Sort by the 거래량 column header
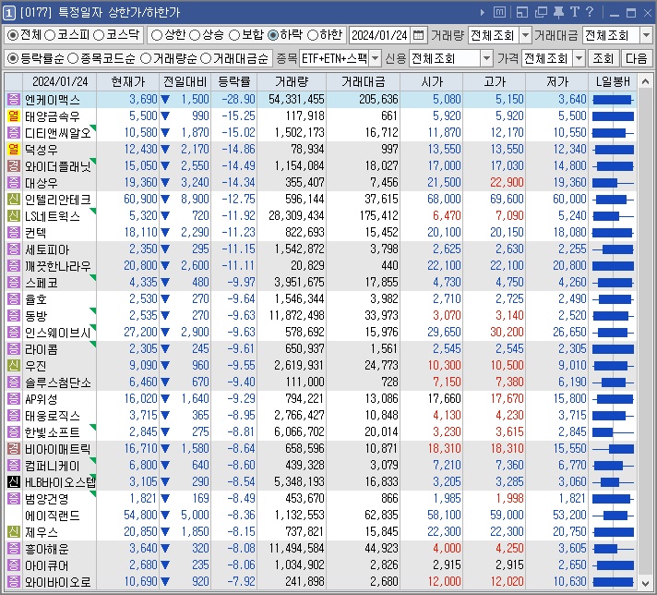 (292, 82)
